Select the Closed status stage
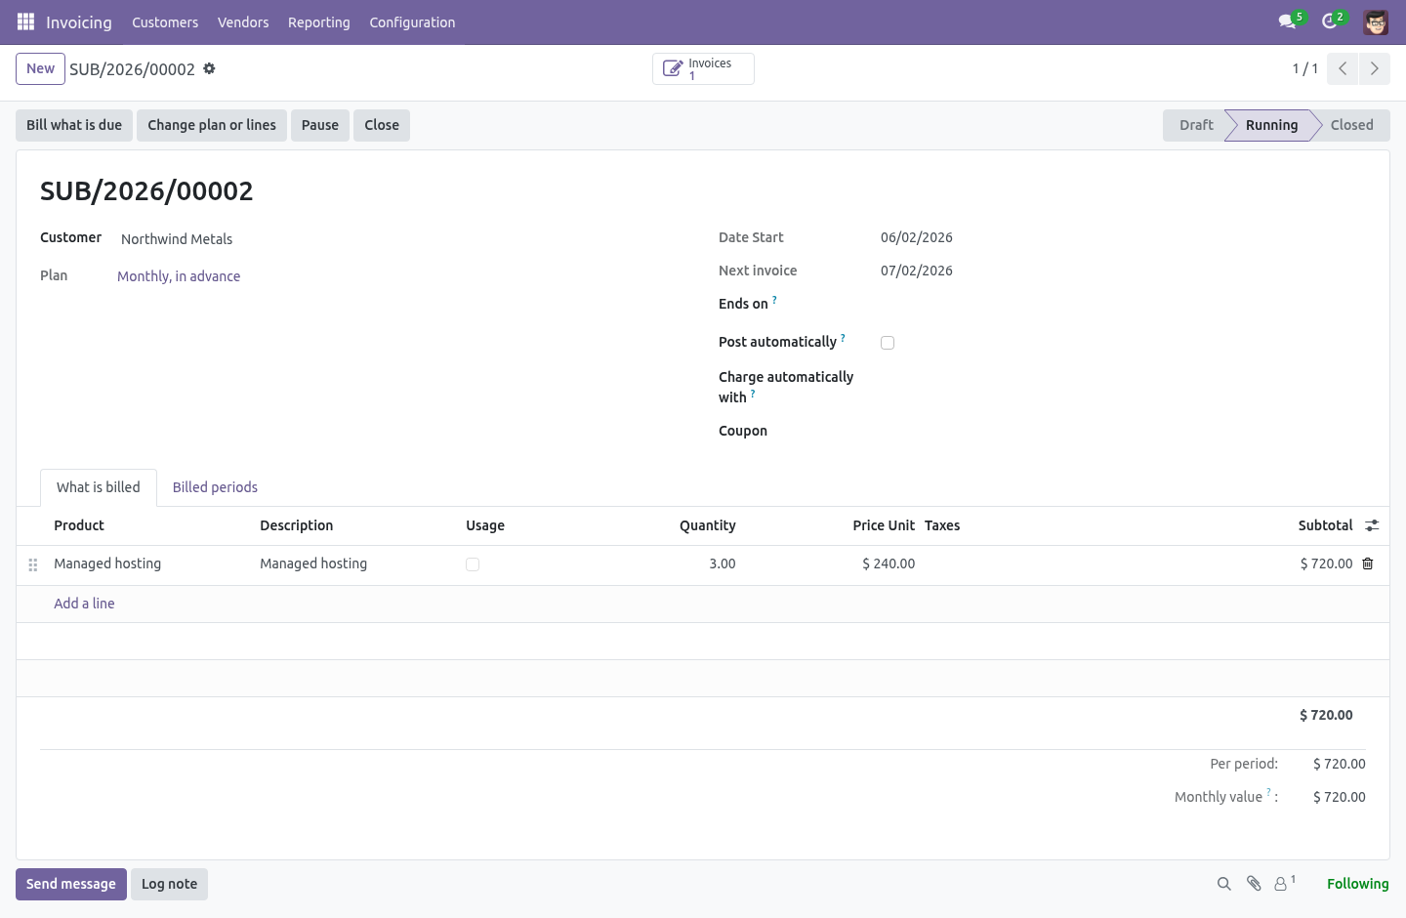 click(x=1353, y=125)
